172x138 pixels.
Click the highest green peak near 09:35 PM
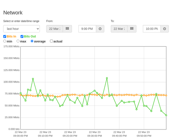click(x=107, y=78)
